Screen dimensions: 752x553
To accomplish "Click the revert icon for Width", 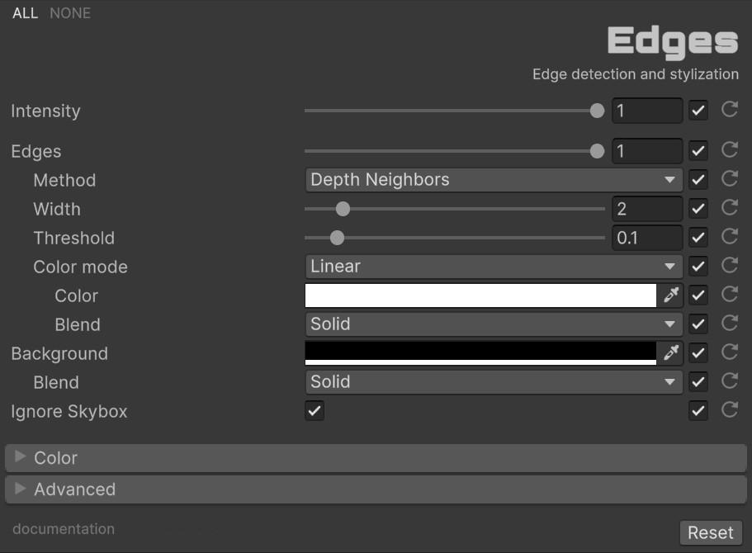I will pyautogui.click(x=729, y=208).
